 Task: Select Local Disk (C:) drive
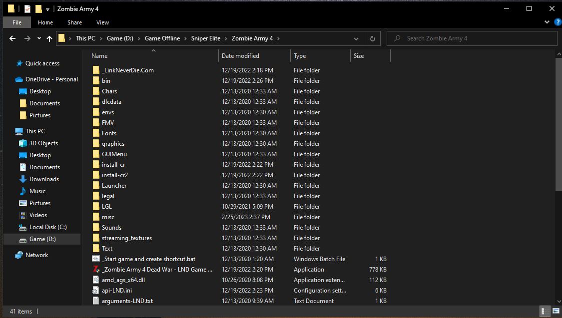[x=48, y=227]
